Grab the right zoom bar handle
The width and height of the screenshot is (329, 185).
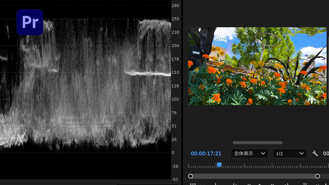pos(317,176)
